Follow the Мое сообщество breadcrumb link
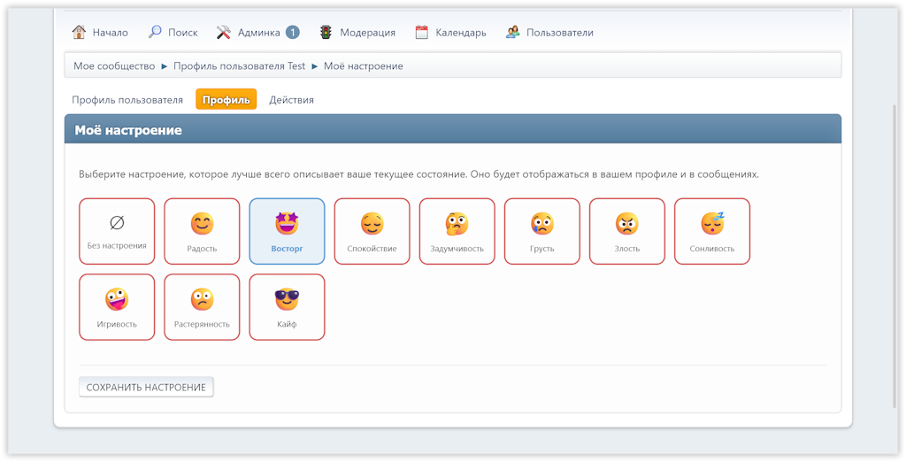This screenshot has width=906, height=462. (x=114, y=65)
